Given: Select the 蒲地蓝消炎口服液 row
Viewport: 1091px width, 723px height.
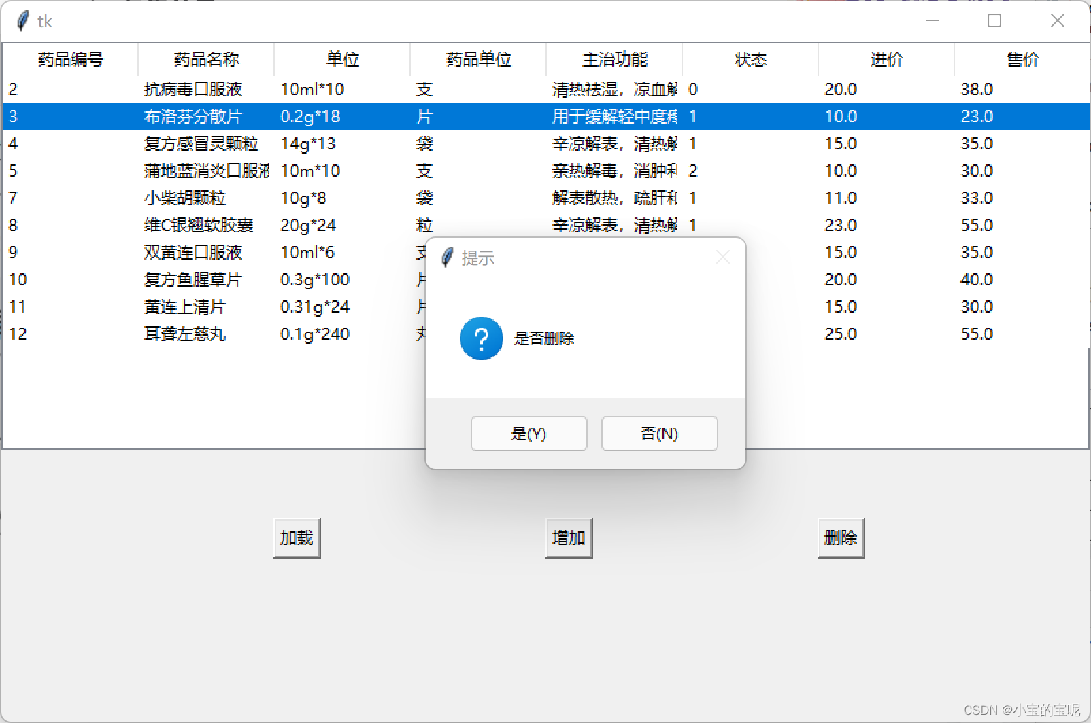Looking at the screenshot, I should click(x=545, y=171).
